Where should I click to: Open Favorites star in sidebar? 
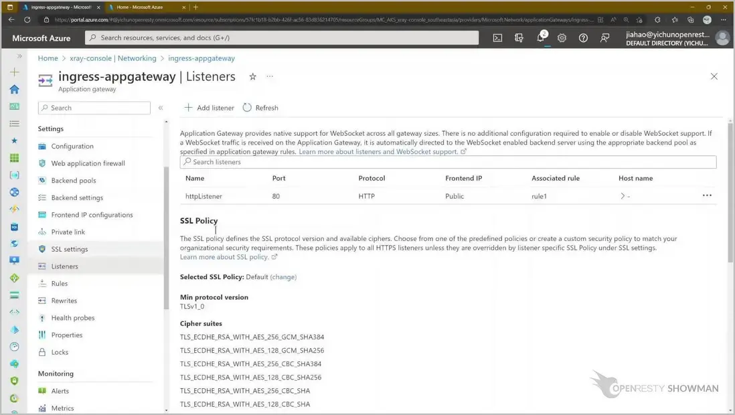[15, 140]
